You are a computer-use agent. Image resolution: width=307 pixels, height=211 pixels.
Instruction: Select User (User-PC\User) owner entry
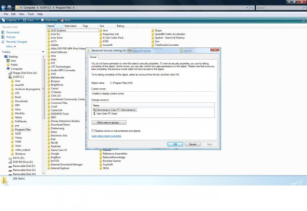pos(105,113)
